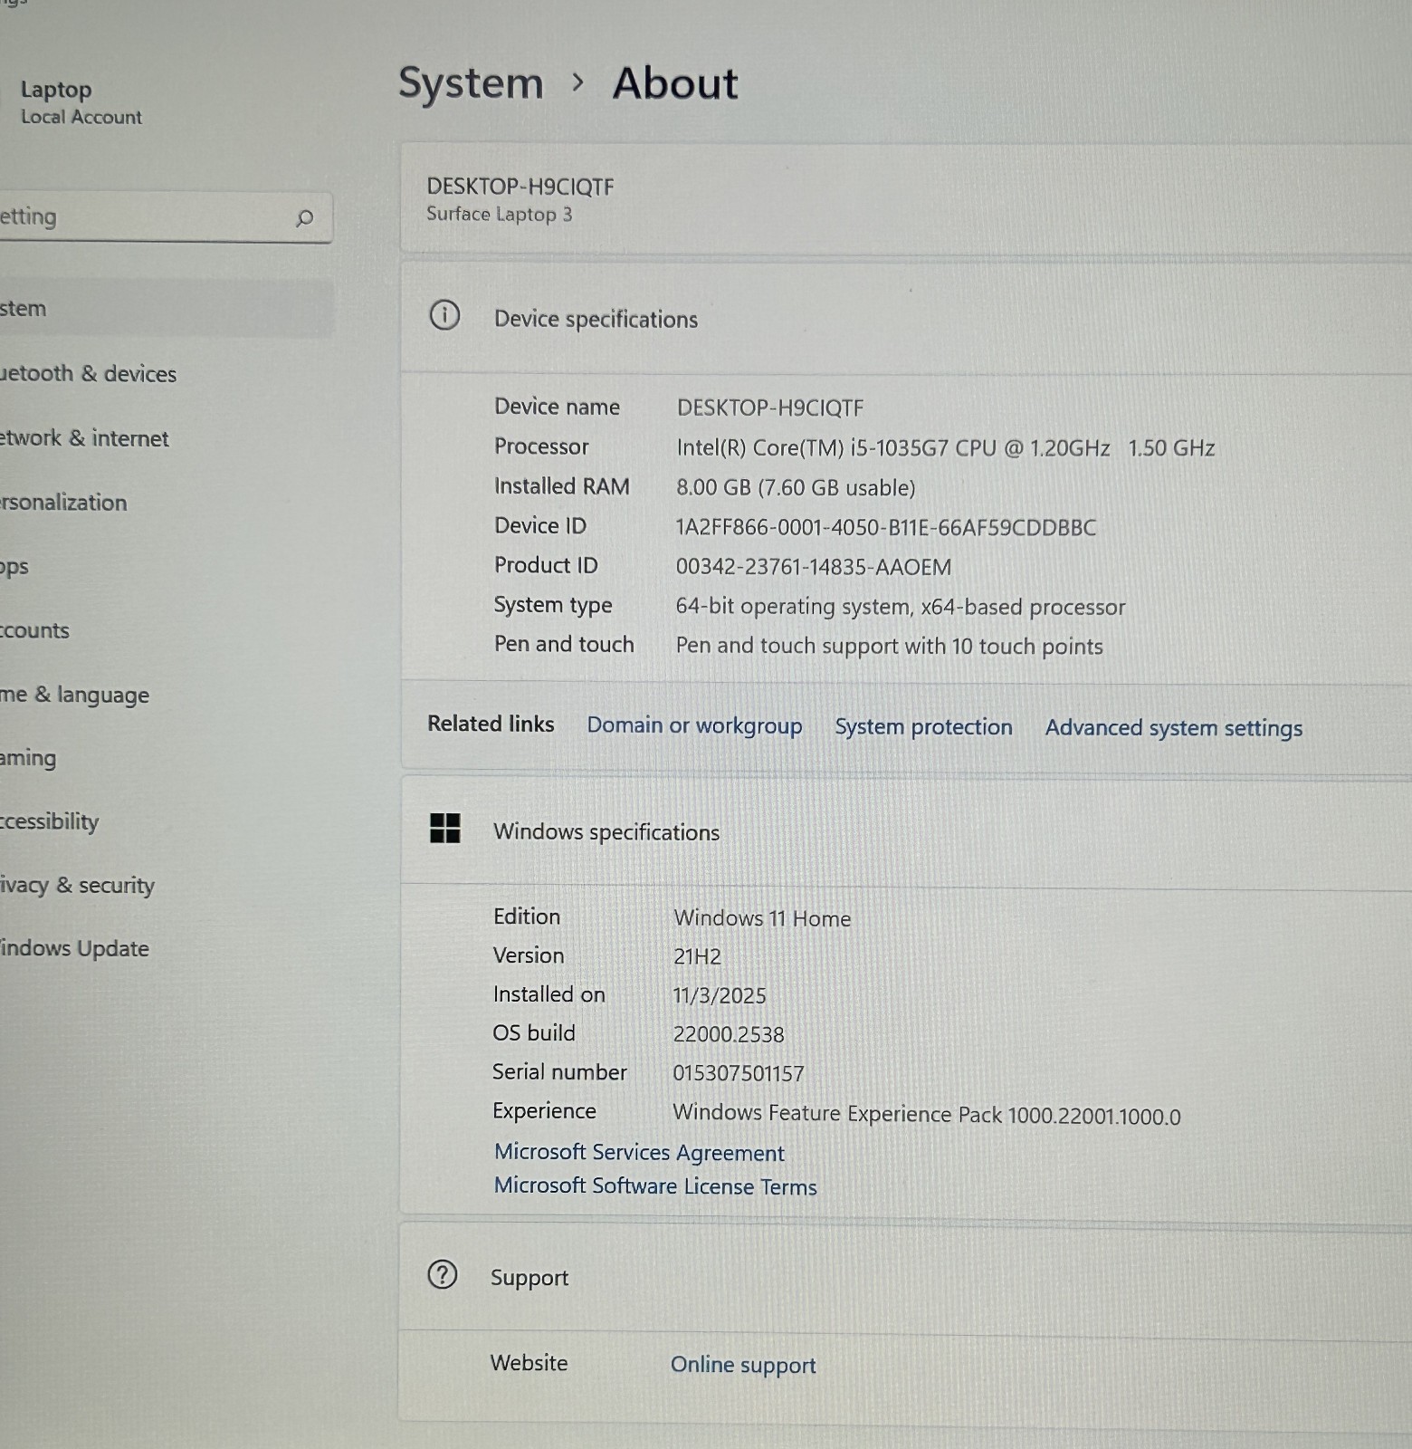Open Time & language settings
This screenshot has width=1412, height=1449.
tap(74, 695)
